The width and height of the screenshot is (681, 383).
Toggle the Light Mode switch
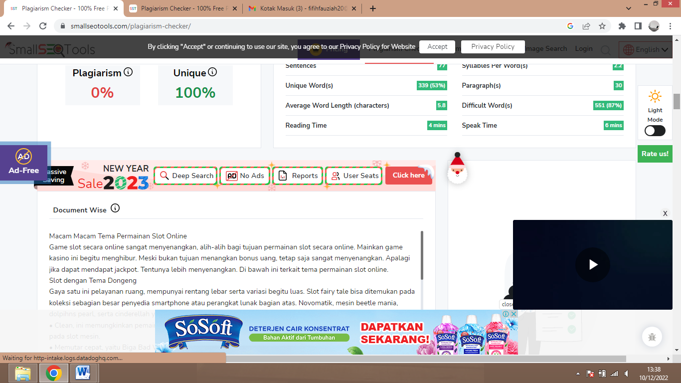pos(655,131)
